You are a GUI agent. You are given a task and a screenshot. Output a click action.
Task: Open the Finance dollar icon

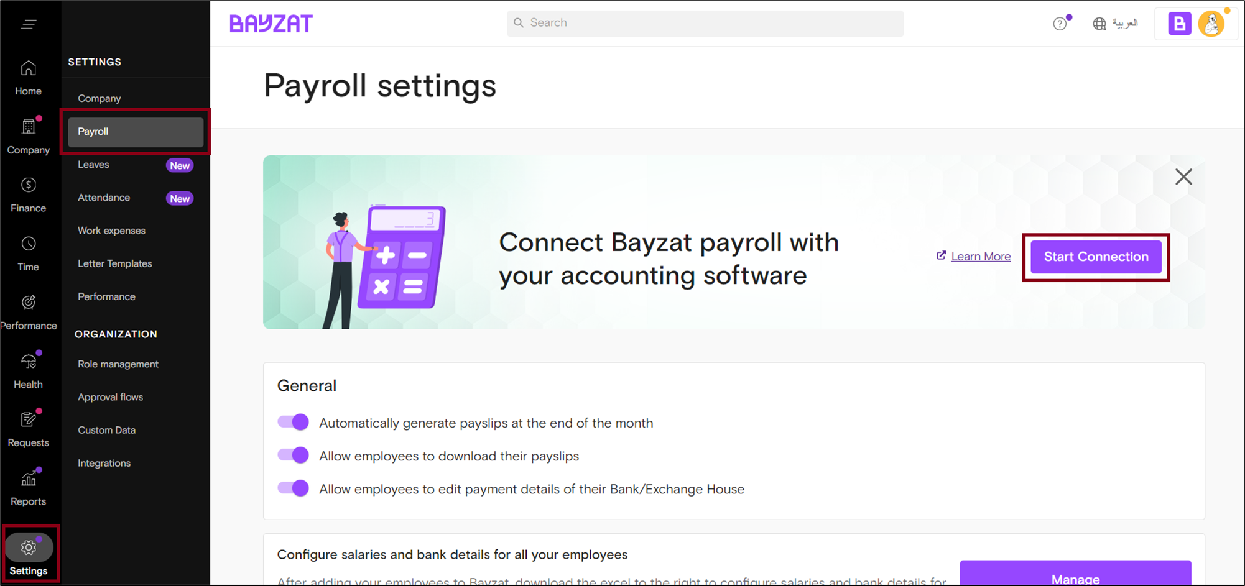click(28, 185)
